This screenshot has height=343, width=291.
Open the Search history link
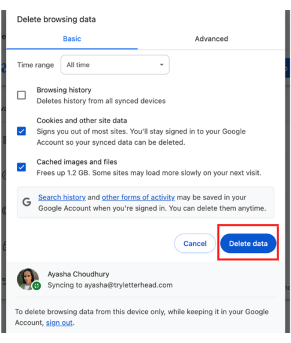coord(62,197)
